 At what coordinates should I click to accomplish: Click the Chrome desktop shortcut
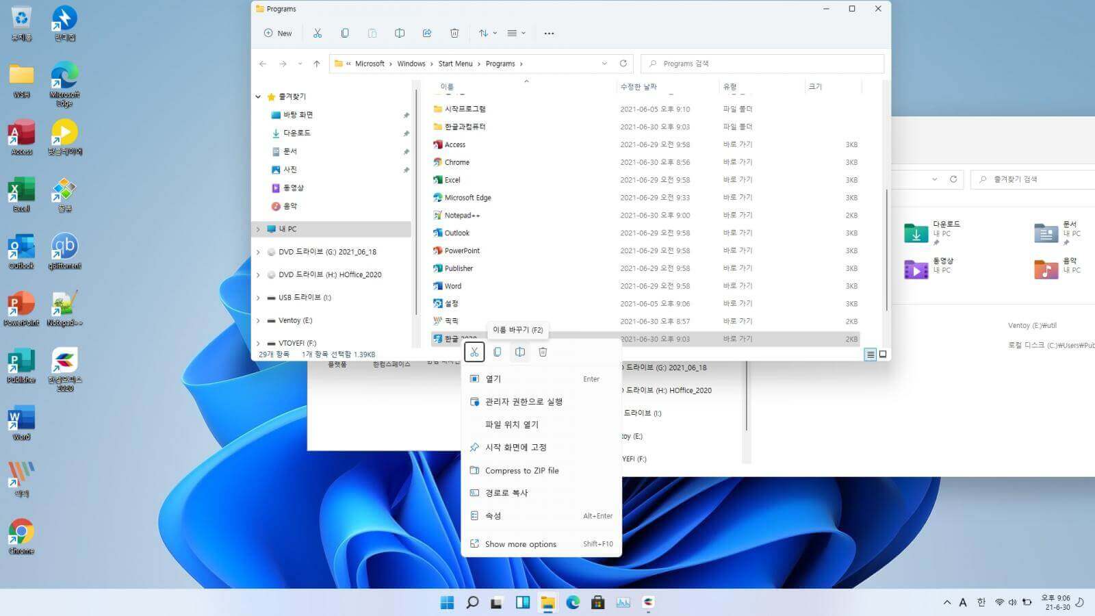pyautogui.click(x=21, y=536)
